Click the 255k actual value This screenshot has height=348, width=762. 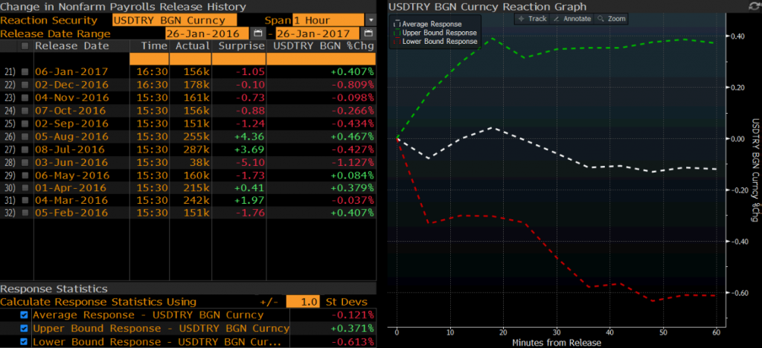click(x=196, y=136)
